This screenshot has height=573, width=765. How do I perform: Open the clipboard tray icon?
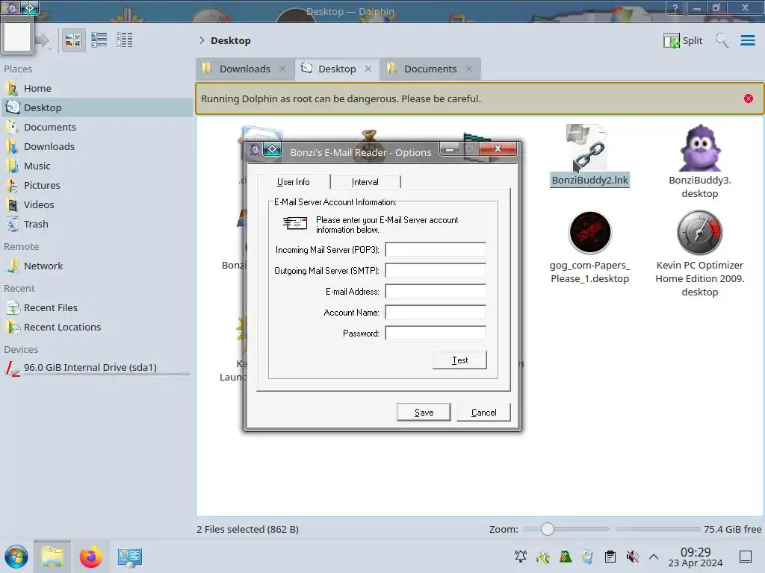610,556
